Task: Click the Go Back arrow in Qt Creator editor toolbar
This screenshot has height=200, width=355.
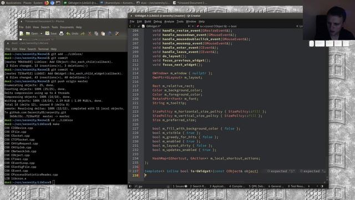Action: tap(130, 26)
